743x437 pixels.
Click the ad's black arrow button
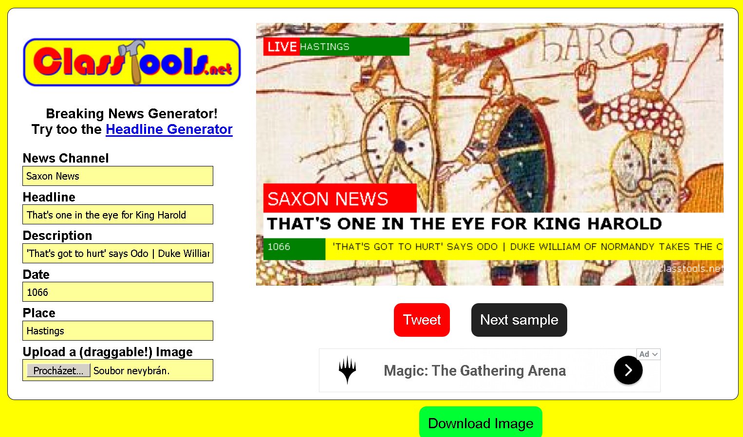pyautogui.click(x=628, y=370)
